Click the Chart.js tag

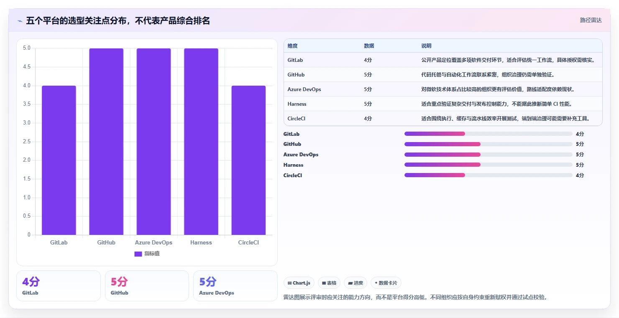click(299, 283)
